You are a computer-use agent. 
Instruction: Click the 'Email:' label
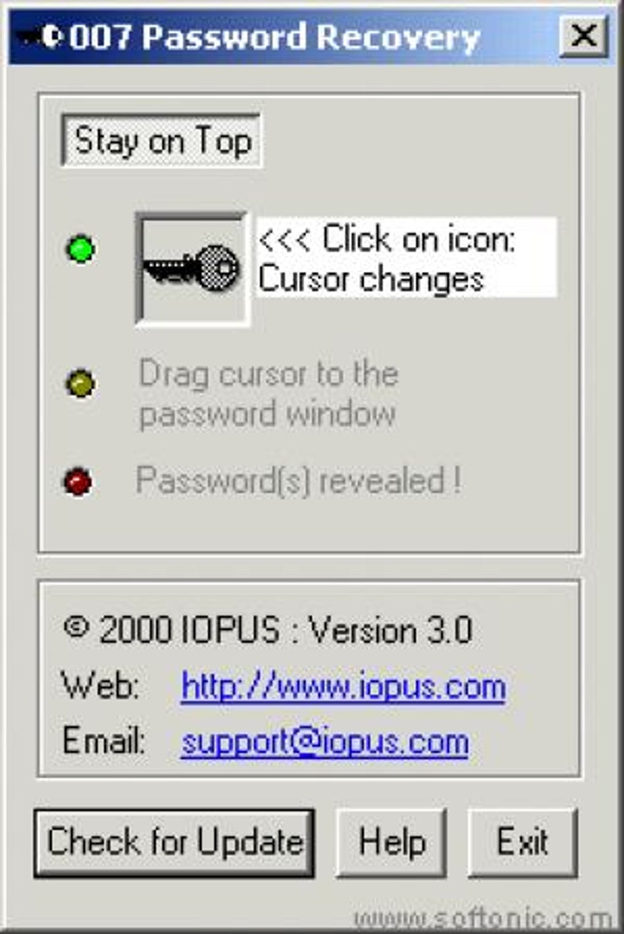(103, 741)
